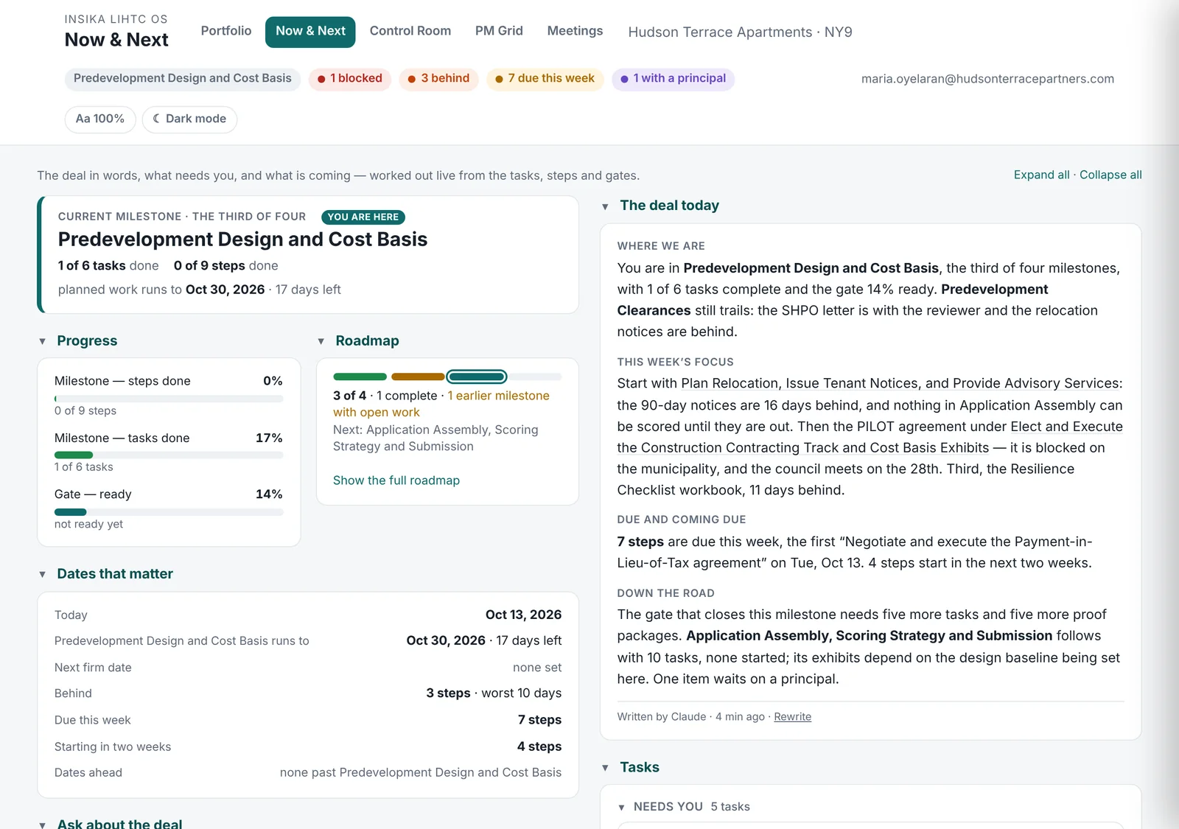Click the Aa 100% text size button
Image resolution: width=1179 pixels, height=829 pixels.
pos(100,119)
